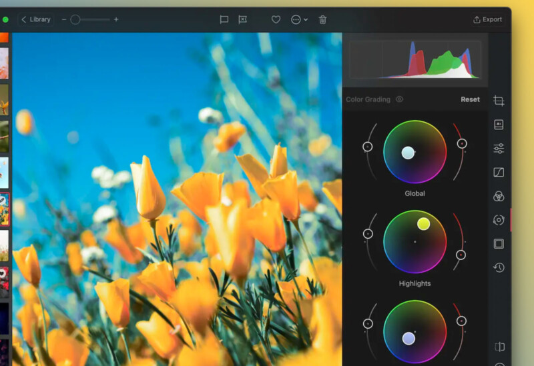Select the Color Grading wheel tool

click(x=499, y=220)
